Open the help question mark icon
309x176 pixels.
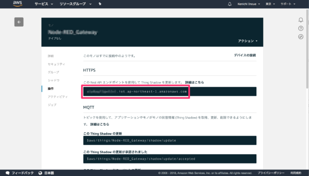click(x=301, y=29)
